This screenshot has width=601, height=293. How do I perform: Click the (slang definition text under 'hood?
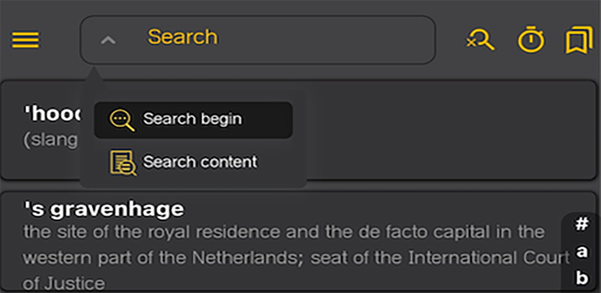pyautogui.click(x=50, y=140)
